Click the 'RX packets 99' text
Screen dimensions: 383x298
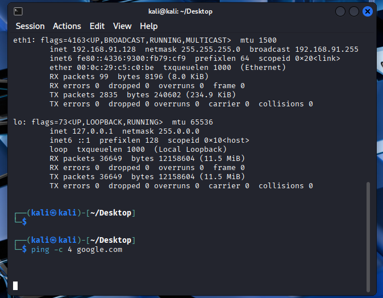pos(79,77)
